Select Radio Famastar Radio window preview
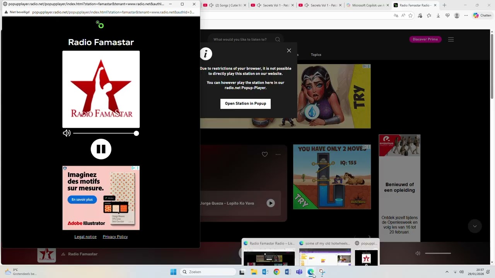The height and width of the screenshot is (278, 495). (269, 253)
